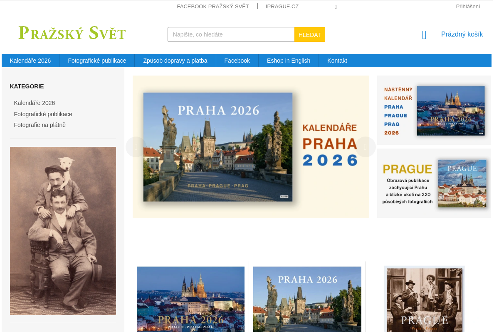Screen dimensions: 499x332
Task: Open Způsob dopravy a platba page
Action: click(175, 60)
